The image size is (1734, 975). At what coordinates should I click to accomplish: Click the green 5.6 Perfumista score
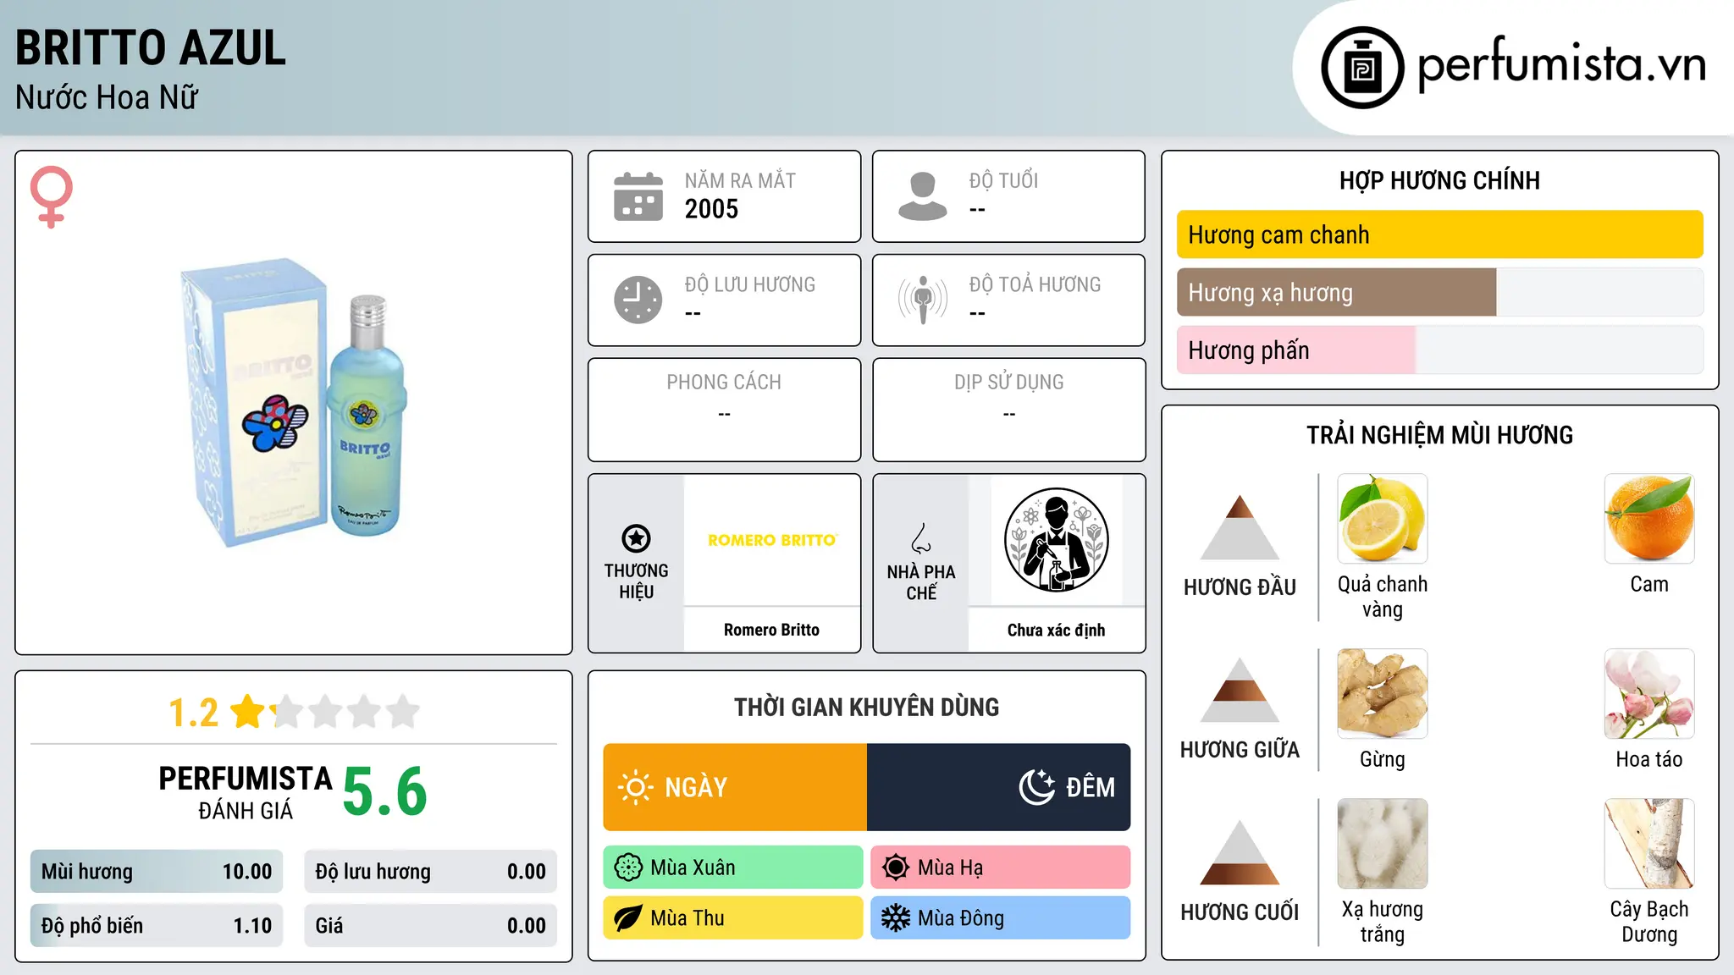385,791
